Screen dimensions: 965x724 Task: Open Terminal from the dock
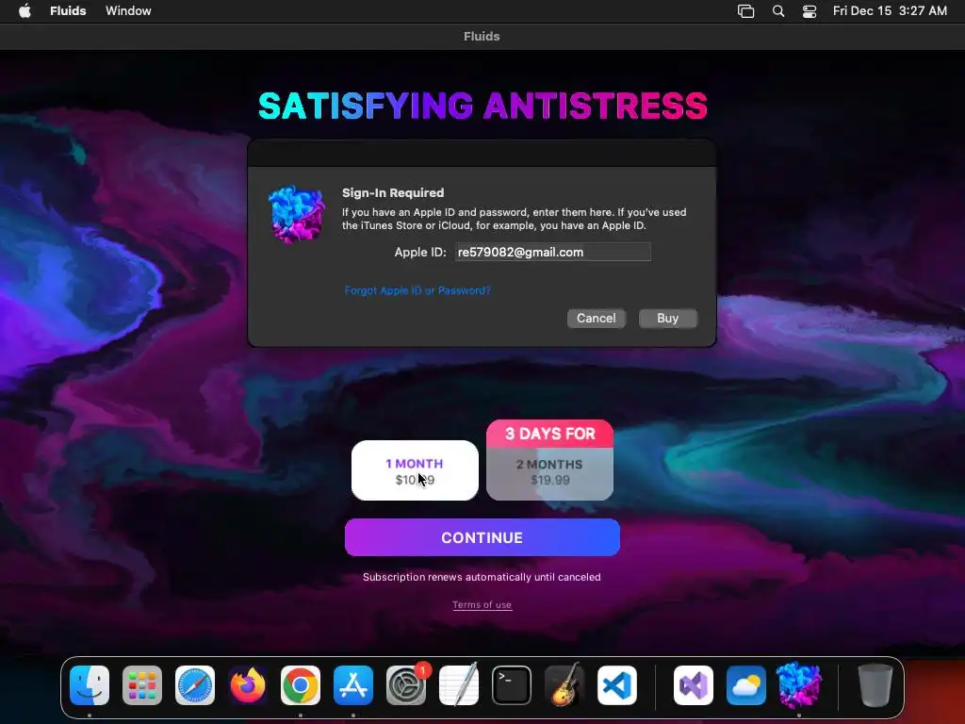[512, 685]
